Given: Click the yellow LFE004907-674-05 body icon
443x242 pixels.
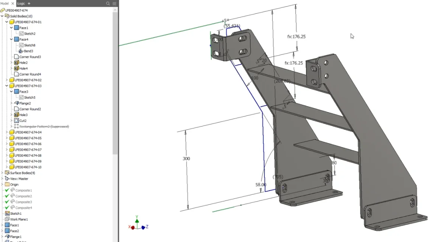Looking at the screenshot, I should pyautogui.click(x=12, y=138).
